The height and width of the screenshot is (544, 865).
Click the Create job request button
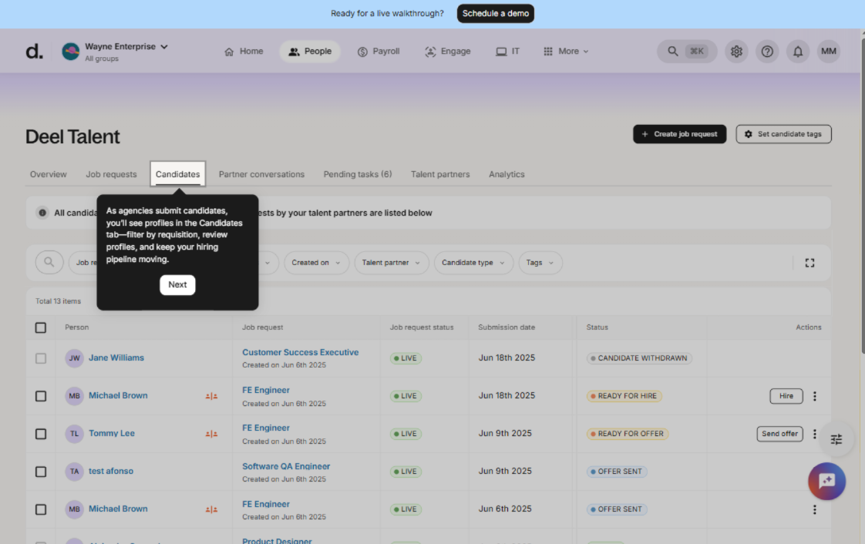tap(679, 134)
